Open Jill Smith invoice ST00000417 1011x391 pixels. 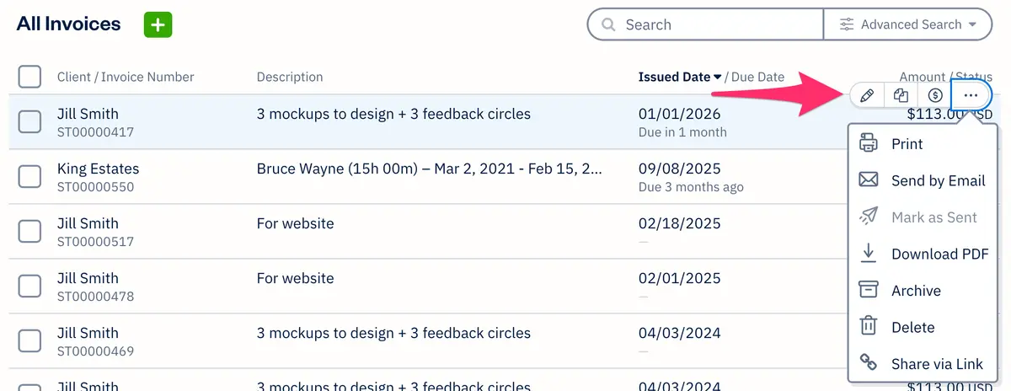click(x=88, y=114)
